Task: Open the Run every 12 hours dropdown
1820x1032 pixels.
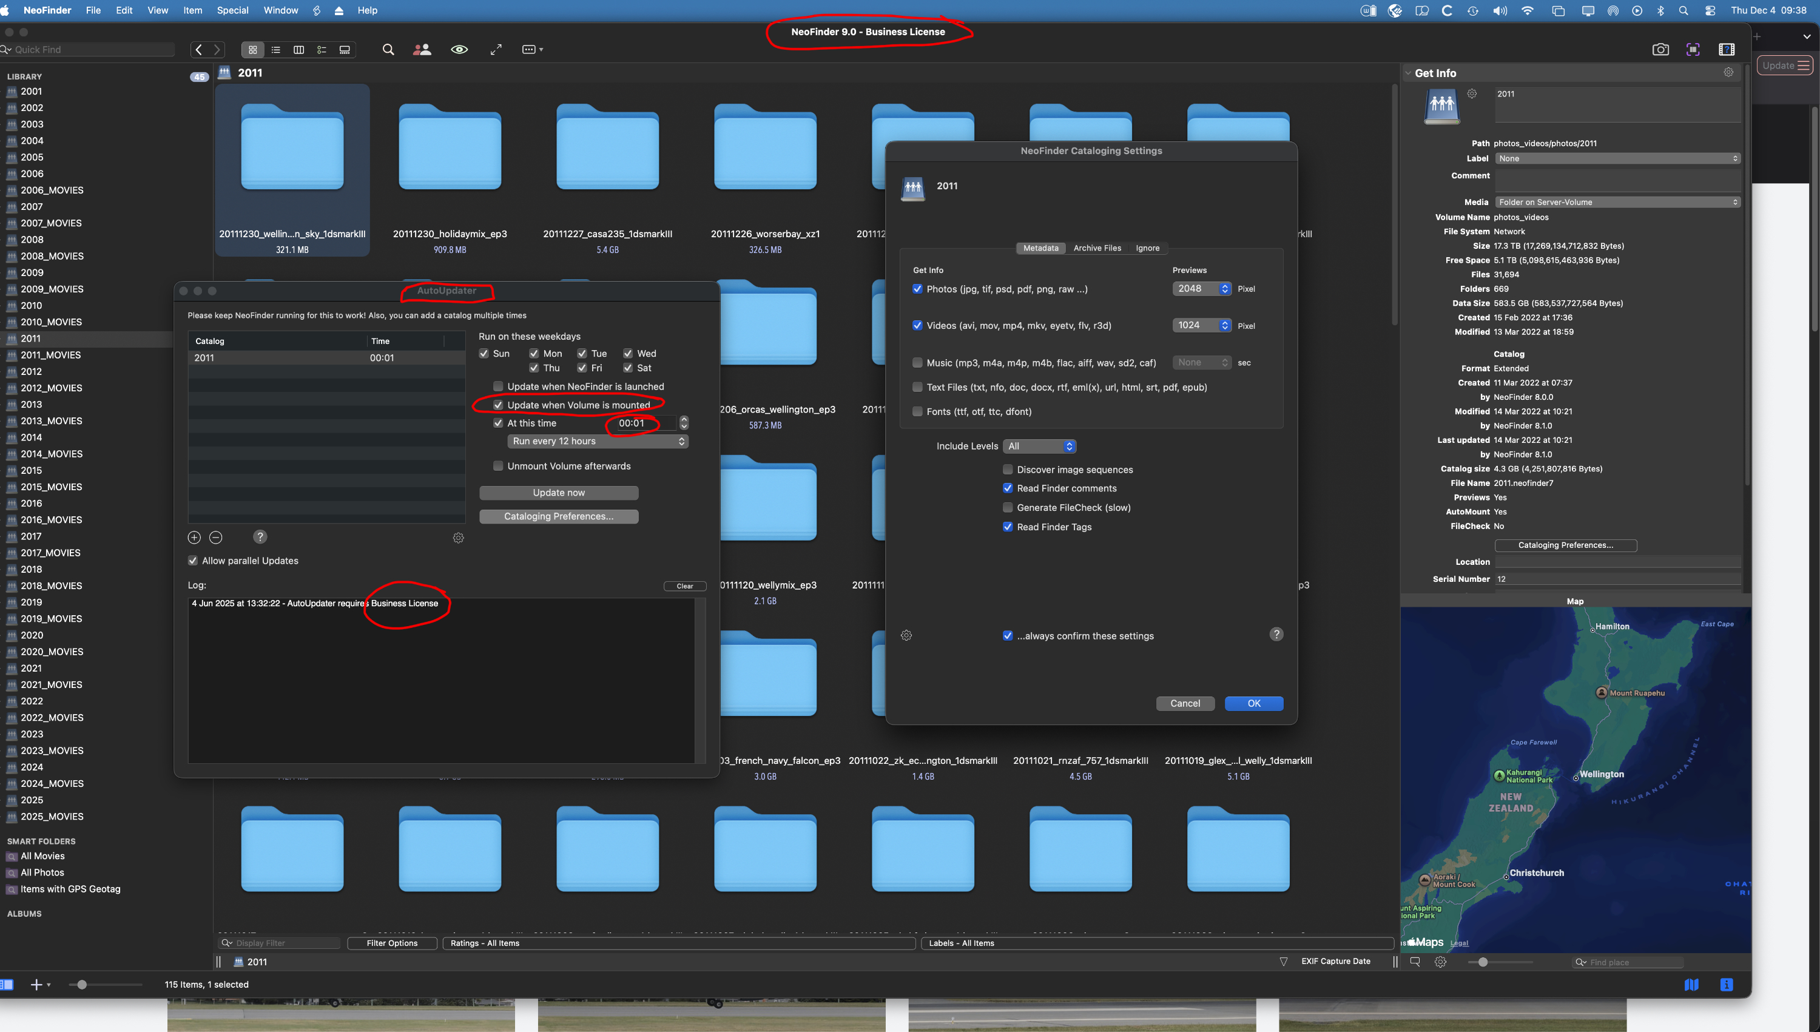Action: [x=598, y=441]
